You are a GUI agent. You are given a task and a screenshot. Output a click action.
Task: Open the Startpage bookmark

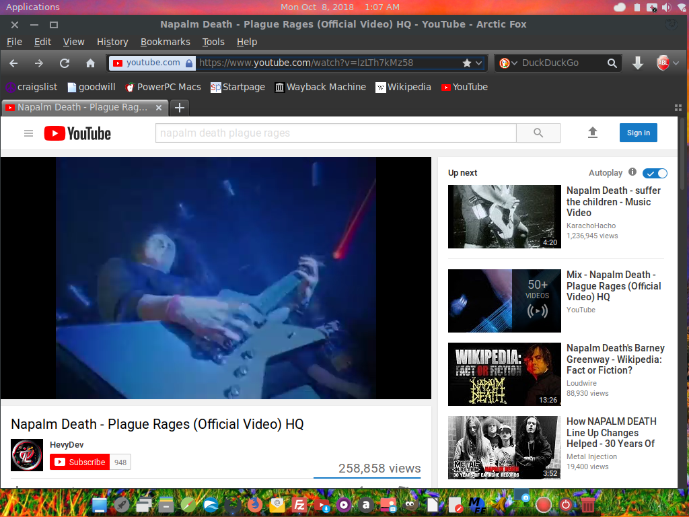coord(238,87)
